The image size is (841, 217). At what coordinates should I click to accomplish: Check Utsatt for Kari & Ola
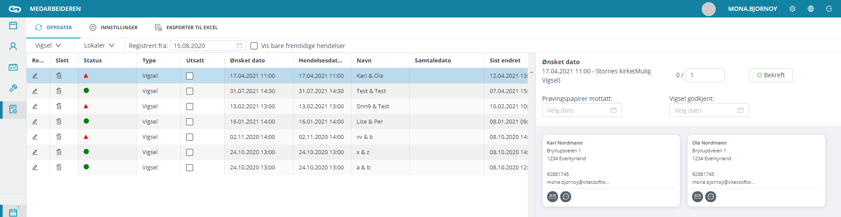(190, 76)
